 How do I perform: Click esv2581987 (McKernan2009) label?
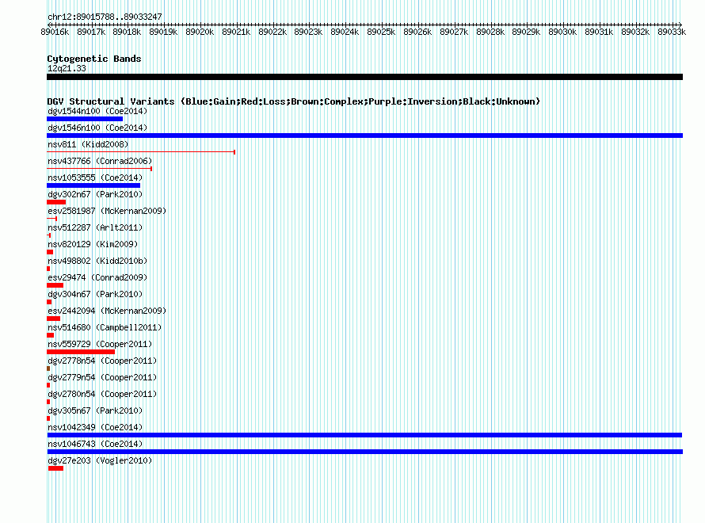pos(107,211)
